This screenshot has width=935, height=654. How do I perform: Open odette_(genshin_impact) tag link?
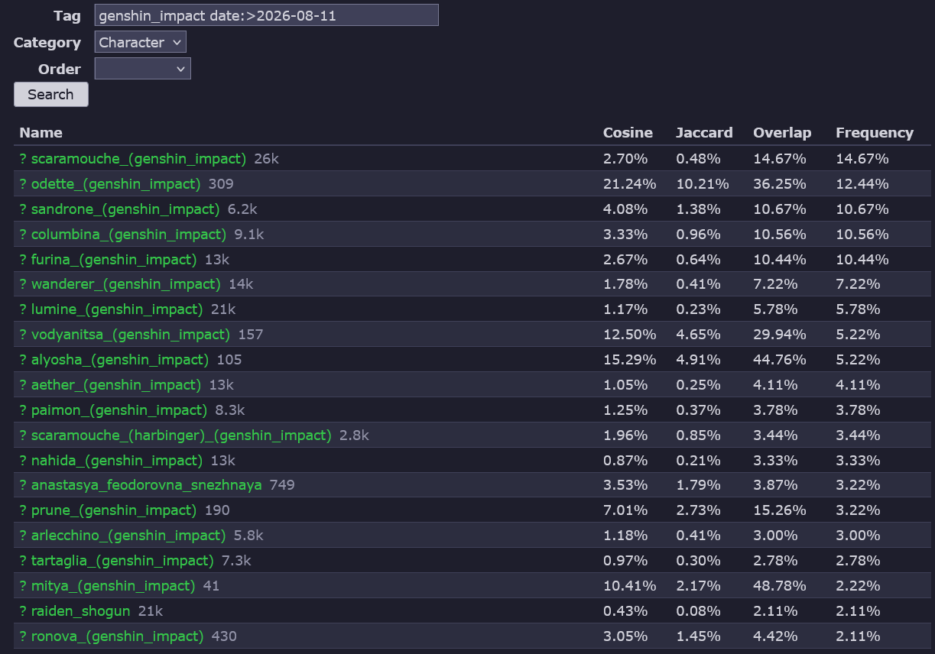[x=115, y=184]
